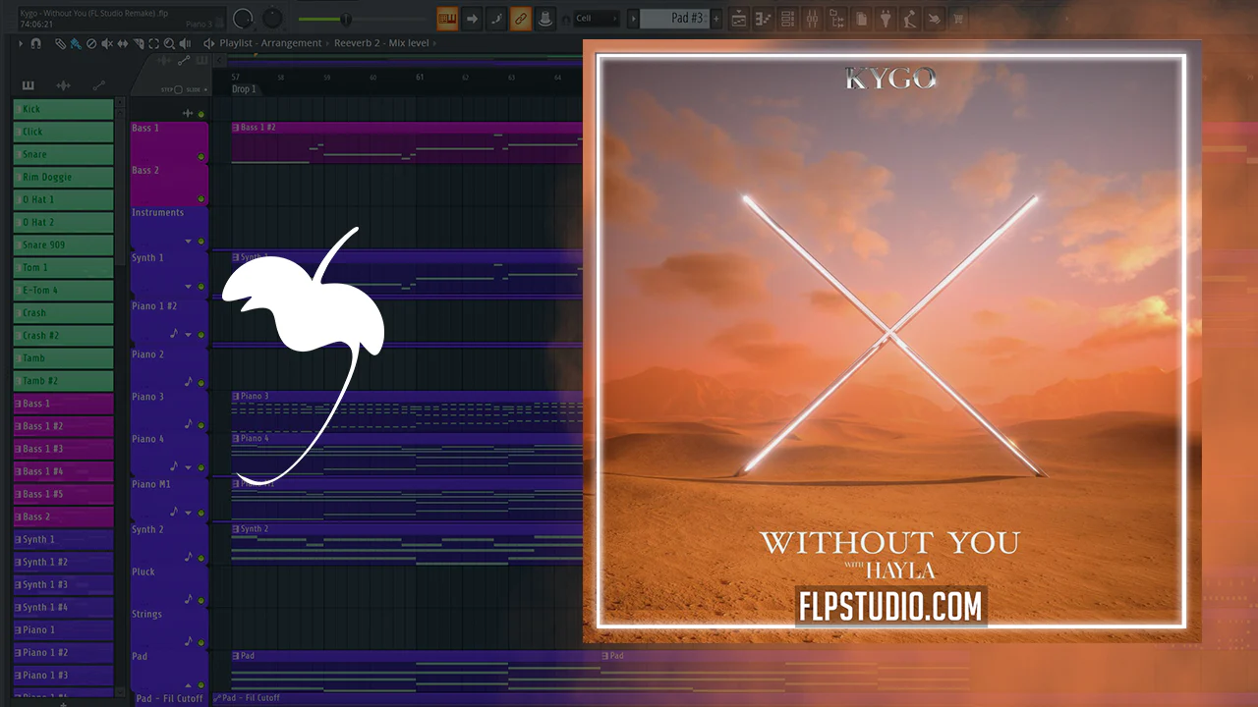Open the playlist options arrow menu
The height and width of the screenshot is (707, 1258).
(x=22, y=44)
